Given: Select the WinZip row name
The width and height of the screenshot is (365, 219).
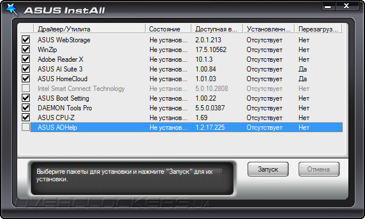Looking at the screenshot, I should coord(47,50).
